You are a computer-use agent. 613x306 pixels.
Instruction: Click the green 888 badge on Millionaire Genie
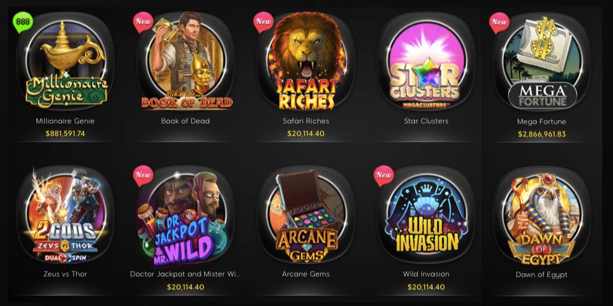pyautogui.click(x=23, y=22)
